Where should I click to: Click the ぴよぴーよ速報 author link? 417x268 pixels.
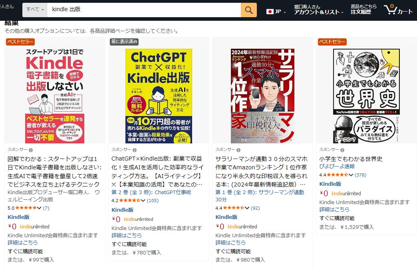pos(337,167)
